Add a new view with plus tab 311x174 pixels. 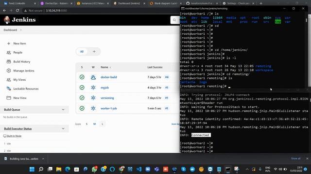pos(94,52)
